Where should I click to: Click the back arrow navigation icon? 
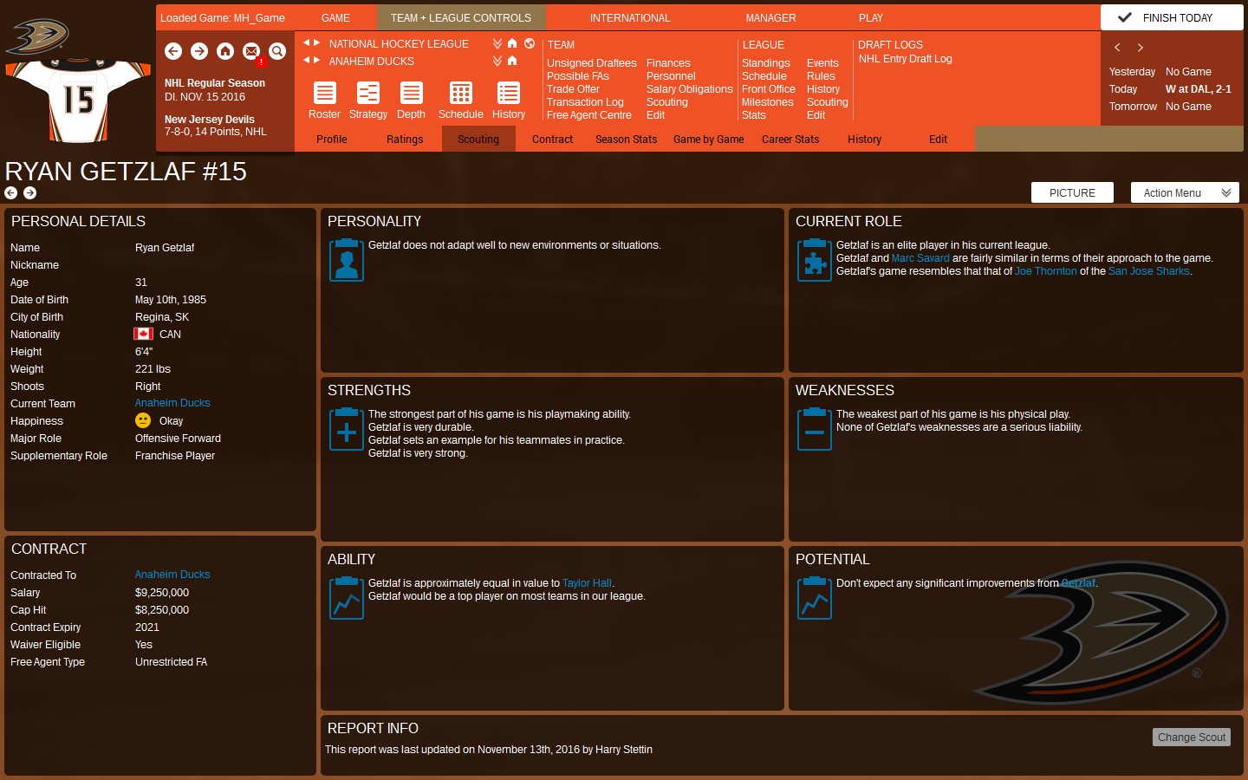click(173, 52)
